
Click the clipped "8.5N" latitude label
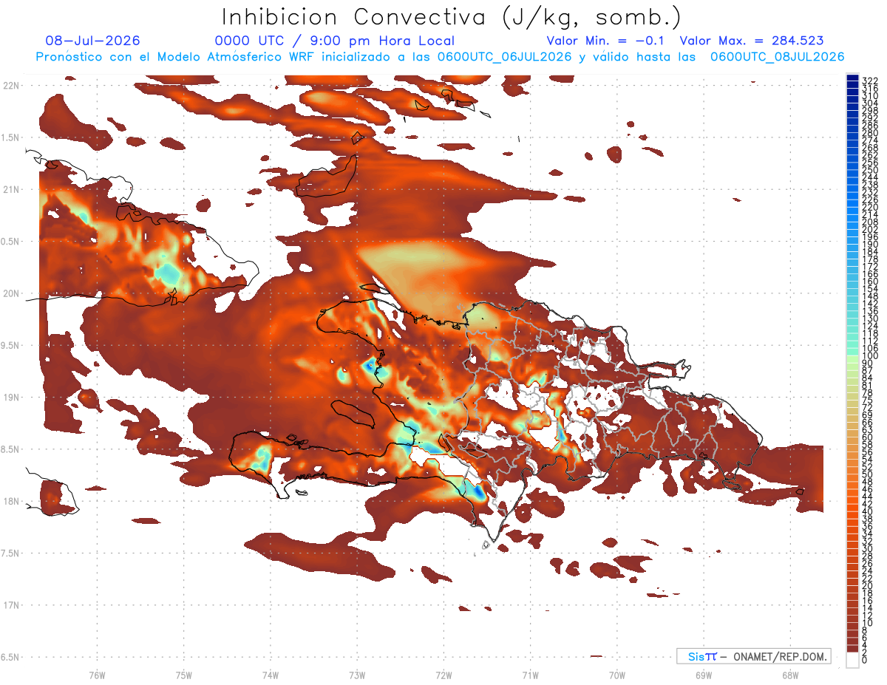pos(10,449)
